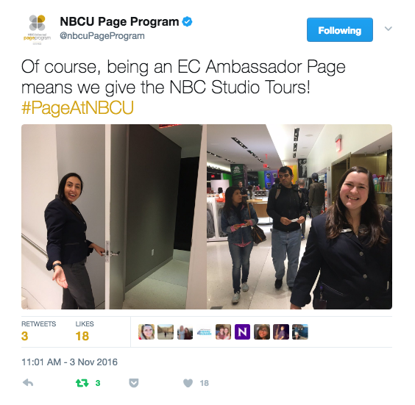Toggle the Following button
This screenshot has height=405, width=415.
340,30
